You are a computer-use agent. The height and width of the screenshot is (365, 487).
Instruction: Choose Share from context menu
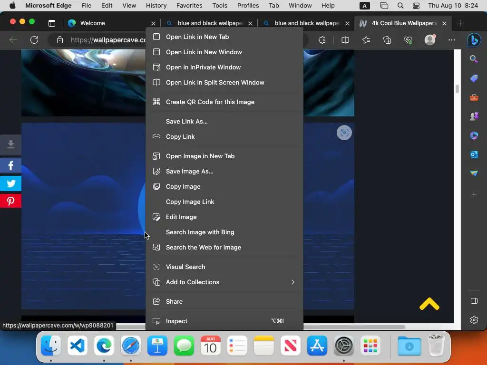pos(224,302)
